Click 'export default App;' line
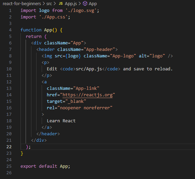Image resolution: width=195 pixels, height=179 pixels. (x=45, y=166)
